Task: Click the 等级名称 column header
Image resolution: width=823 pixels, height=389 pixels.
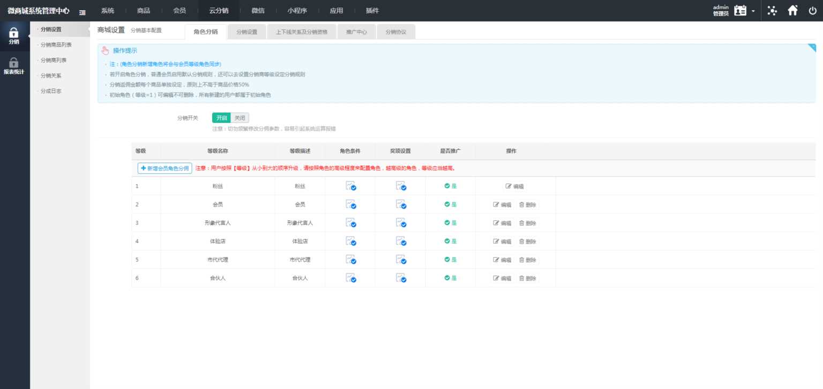Action: point(218,151)
